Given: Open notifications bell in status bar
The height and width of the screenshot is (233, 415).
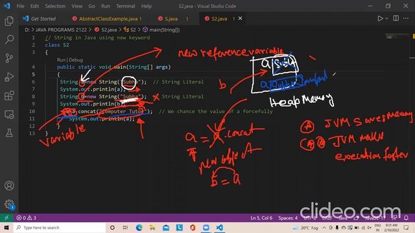Looking at the screenshot, I should 406,218.
